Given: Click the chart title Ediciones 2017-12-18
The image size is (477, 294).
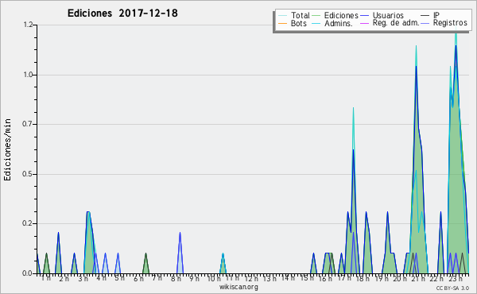Looking at the screenshot, I should (x=122, y=14).
